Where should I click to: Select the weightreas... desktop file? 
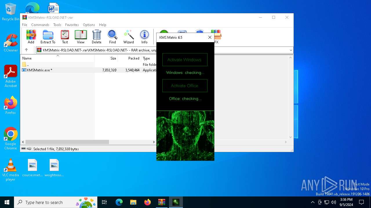coord(54,168)
